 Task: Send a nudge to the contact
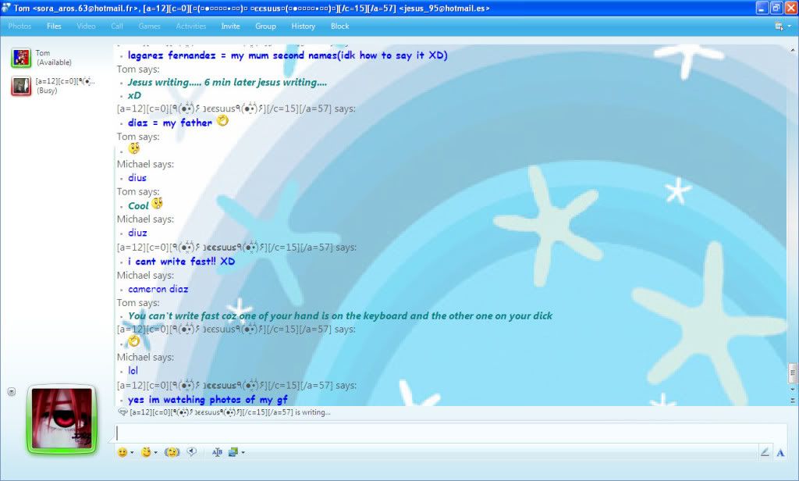pyautogui.click(x=170, y=451)
